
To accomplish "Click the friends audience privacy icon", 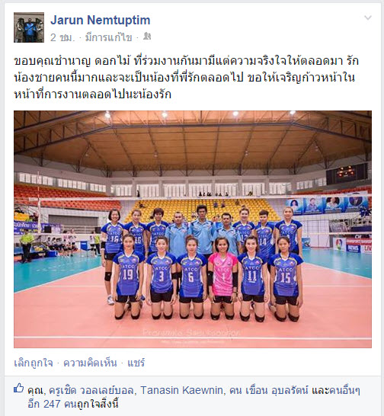I will 147,37.
